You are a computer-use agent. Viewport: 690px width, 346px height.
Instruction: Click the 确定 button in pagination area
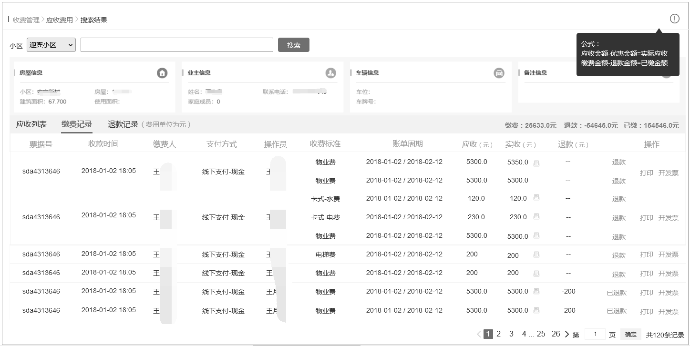(x=630, y=334)
